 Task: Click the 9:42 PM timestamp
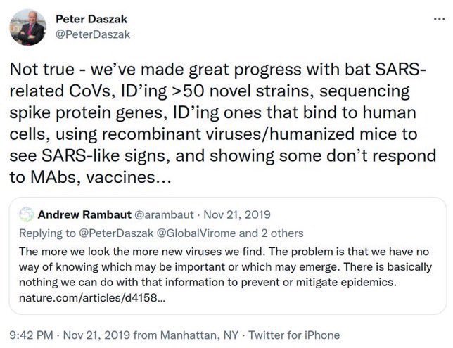coord(30,335)
